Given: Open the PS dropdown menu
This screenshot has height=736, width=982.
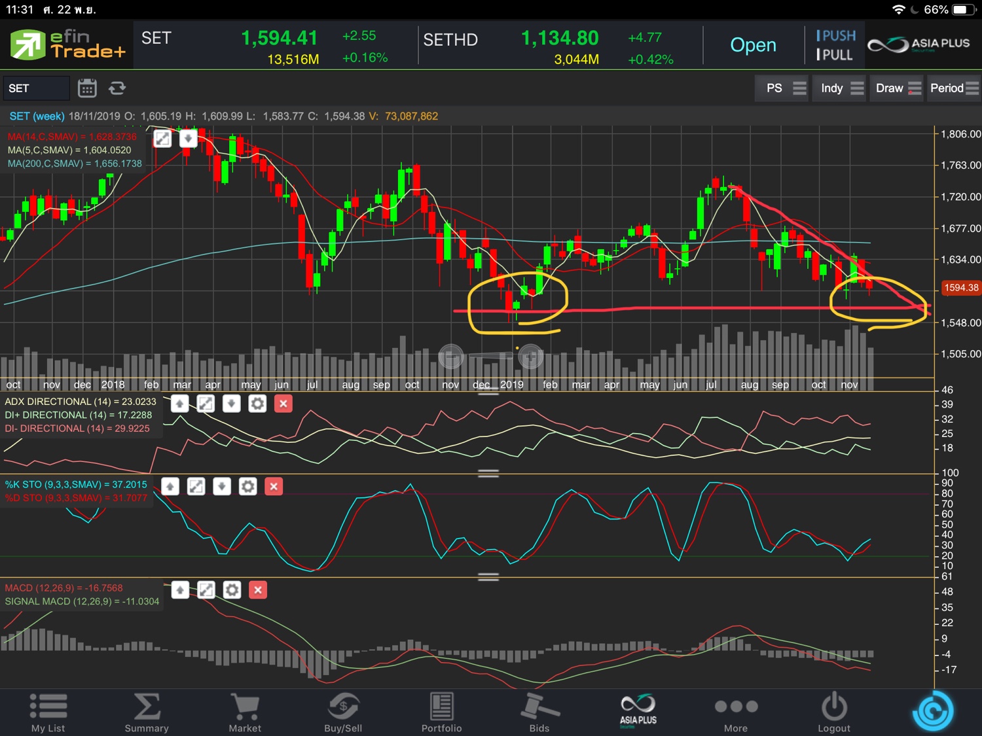Looking at the screenshot, I should coord(782,88).
